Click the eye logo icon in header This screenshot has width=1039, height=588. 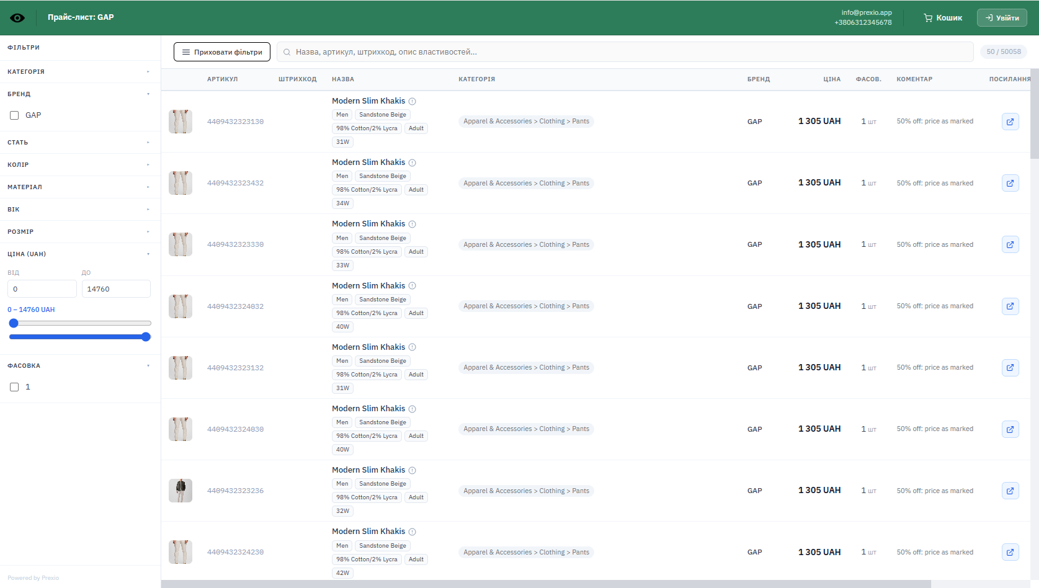(17, 17)
